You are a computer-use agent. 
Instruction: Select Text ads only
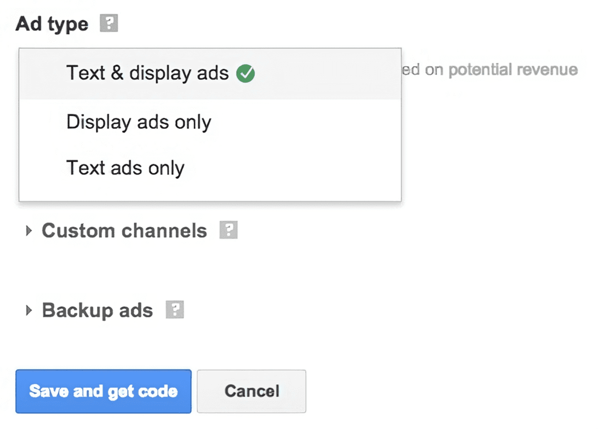pyautogui.click(x=125, y=168)
